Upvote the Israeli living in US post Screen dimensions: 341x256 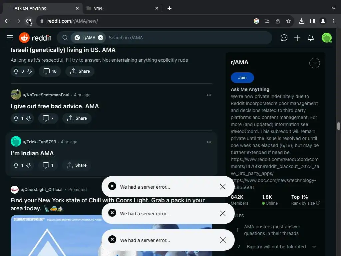[x=16, y=71]
